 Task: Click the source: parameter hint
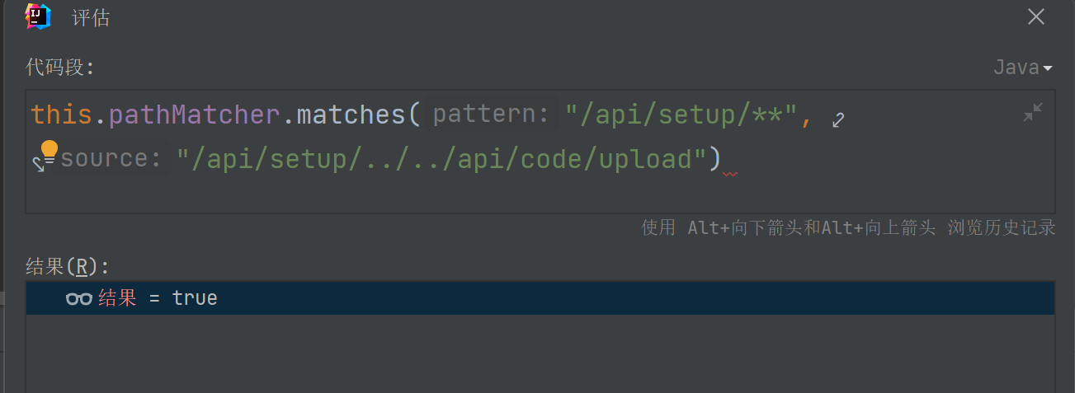click(x=111, y=158)
